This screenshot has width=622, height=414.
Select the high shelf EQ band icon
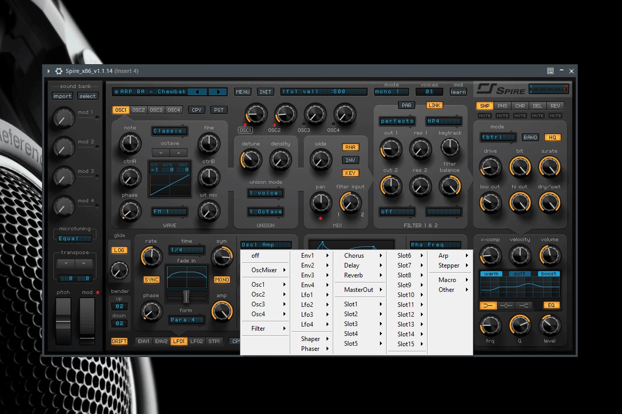tap(525, 305)
